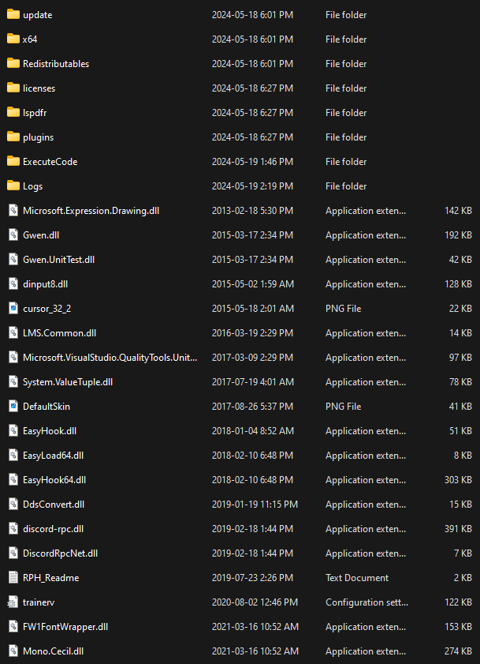Select the Gwen.UnitTest.dll file name
Screen dimensions: 480x664
pyautogui.click(x=59, y=260)
